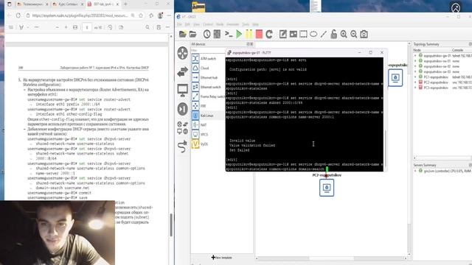This screenshot has width=472, height=265.
Task: Expand sw-02 node in Topology Summary
Action: [415, 66]
